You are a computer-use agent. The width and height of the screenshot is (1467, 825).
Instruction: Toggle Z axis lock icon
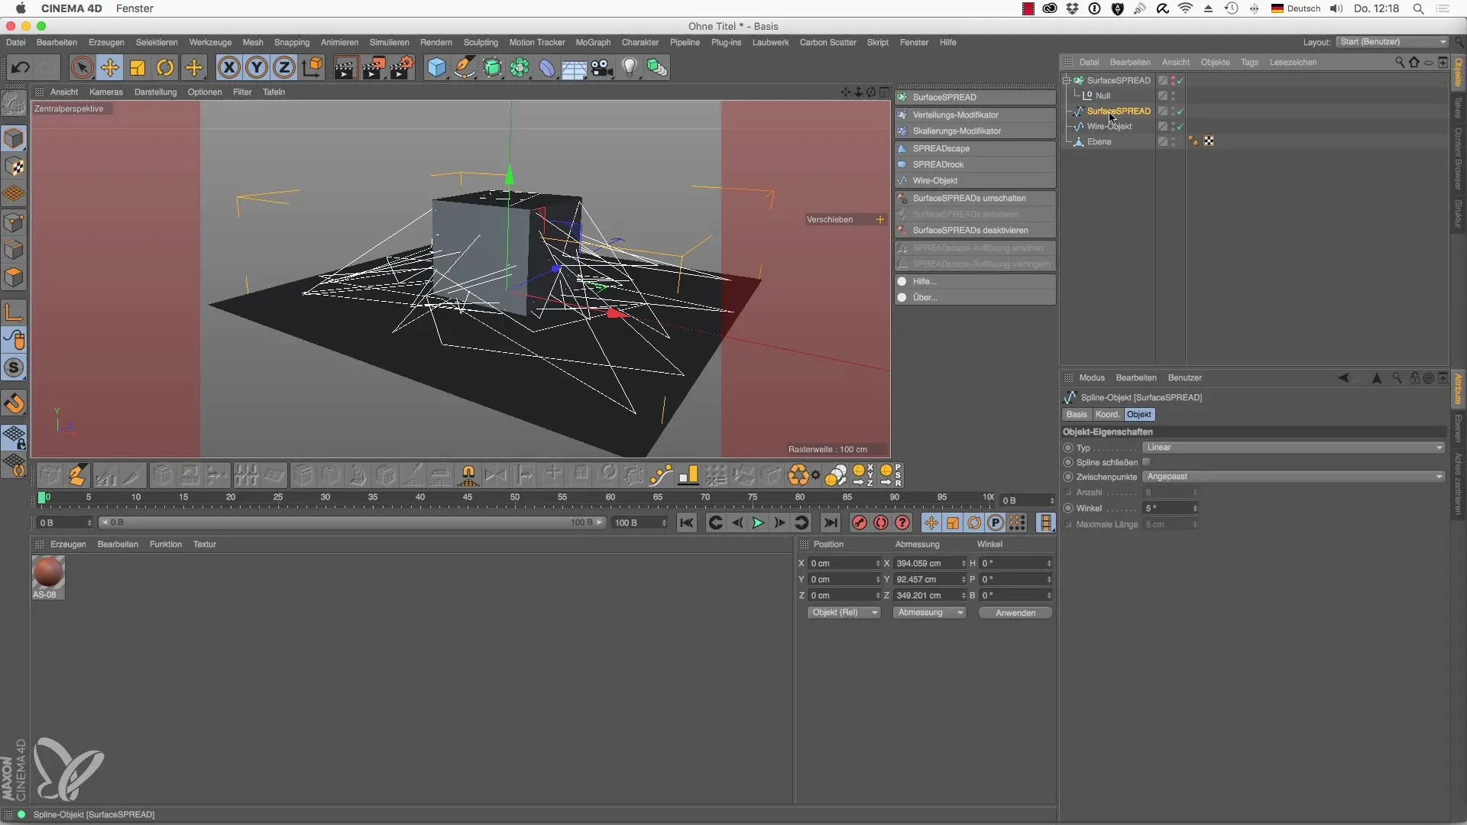tap(284, 67)
